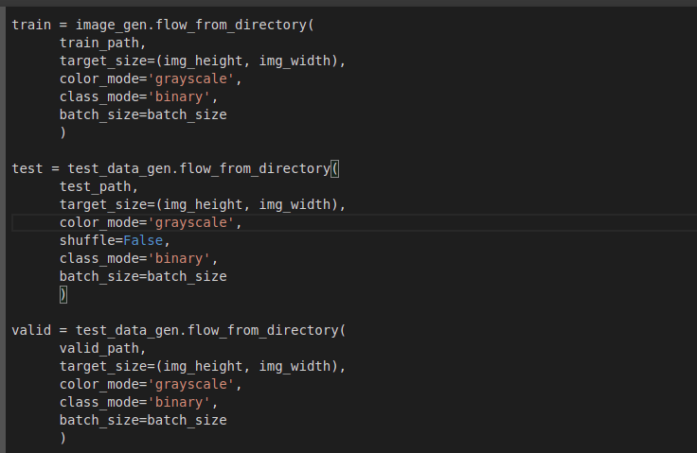The height and width of the screenshot is (453, 697).
Task: Click highlighted closing bracket of test call
Action: point(63,294)
